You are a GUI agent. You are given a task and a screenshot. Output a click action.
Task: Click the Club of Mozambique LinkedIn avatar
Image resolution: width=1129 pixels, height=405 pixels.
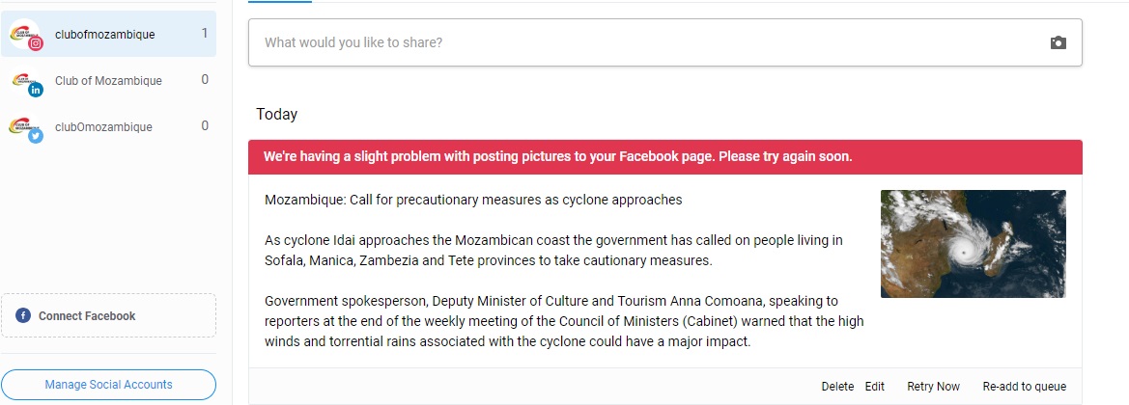[25, 81]
